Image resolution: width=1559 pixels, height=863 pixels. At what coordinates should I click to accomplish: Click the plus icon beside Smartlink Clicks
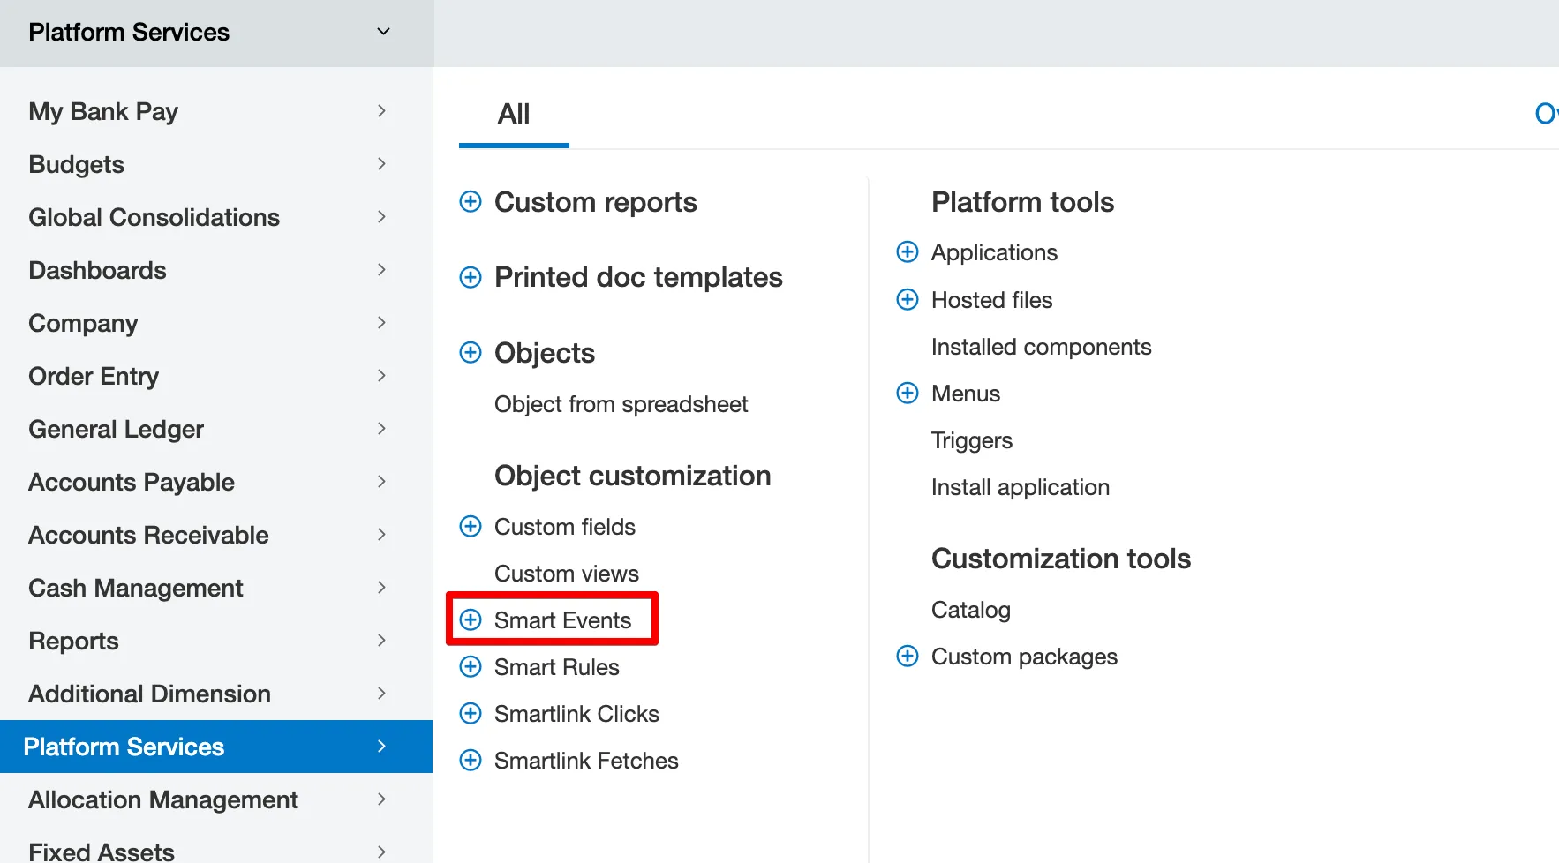471,714
